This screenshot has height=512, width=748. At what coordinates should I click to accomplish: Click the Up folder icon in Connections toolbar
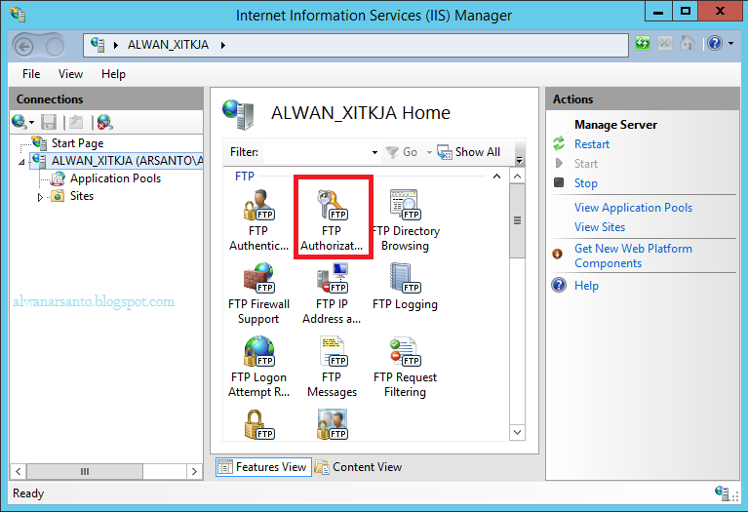point(76,122)
